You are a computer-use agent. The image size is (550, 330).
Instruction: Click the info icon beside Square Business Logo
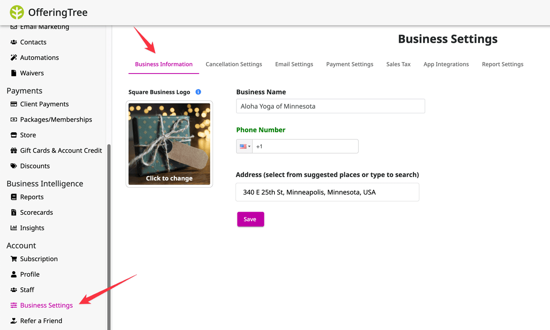[198, 92]
